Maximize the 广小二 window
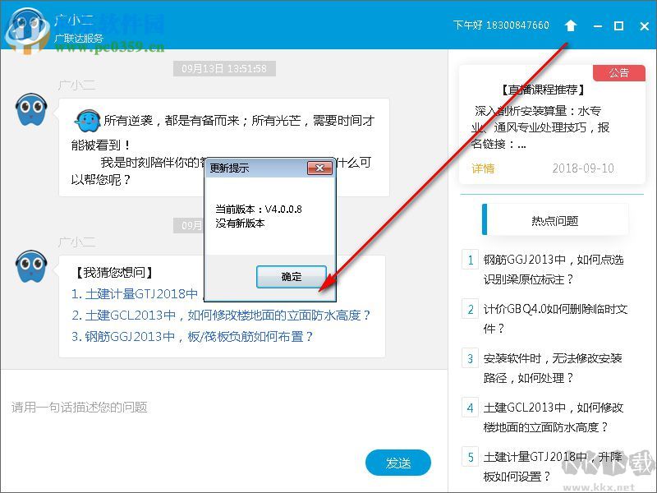657x493 pixels. click(x=619, y=26)
